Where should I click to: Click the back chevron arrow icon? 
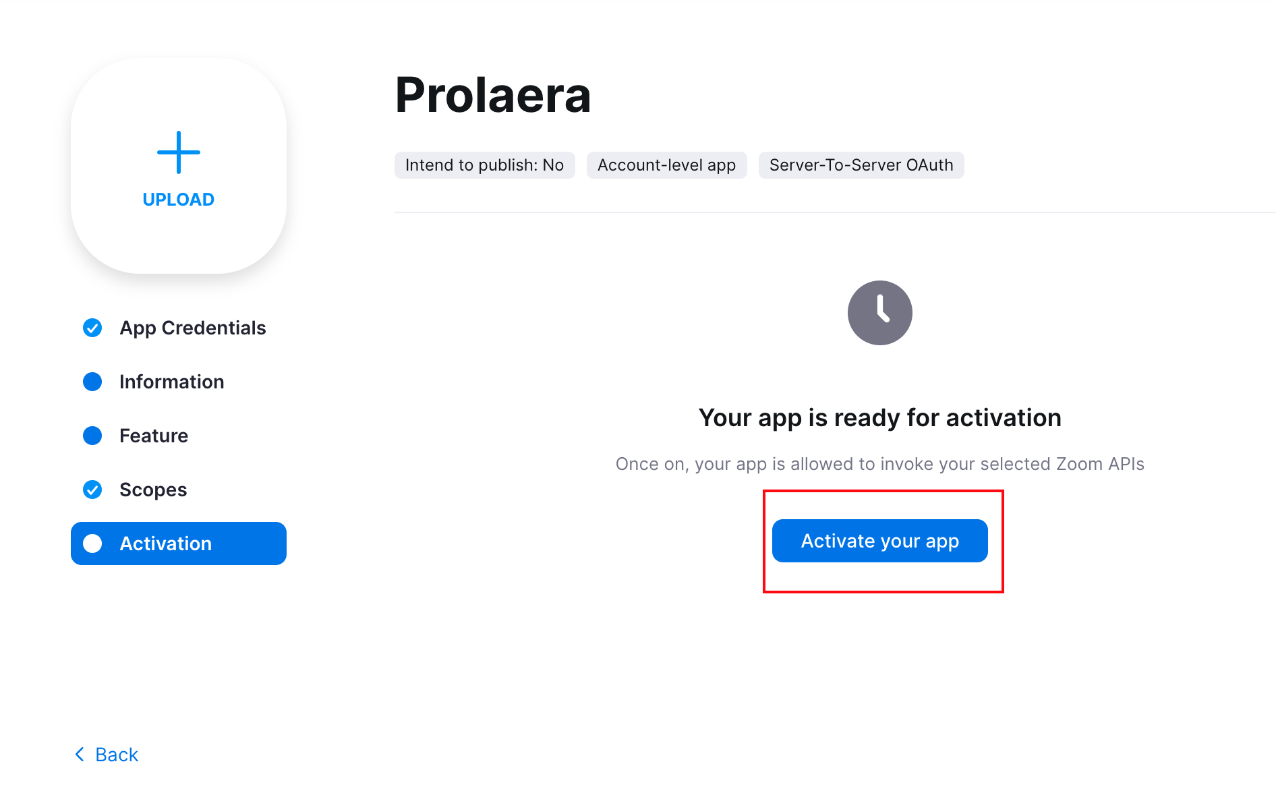coord(79,754)
